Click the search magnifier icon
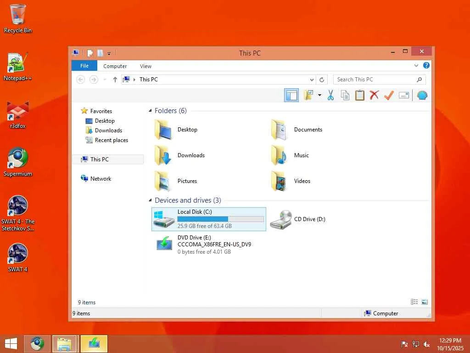The height and width of the screenshot is (353, 470). coord(420,80)
